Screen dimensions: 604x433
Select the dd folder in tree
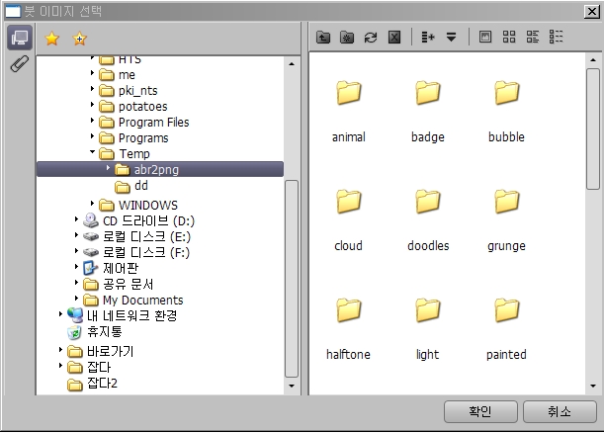coord(131,186)
